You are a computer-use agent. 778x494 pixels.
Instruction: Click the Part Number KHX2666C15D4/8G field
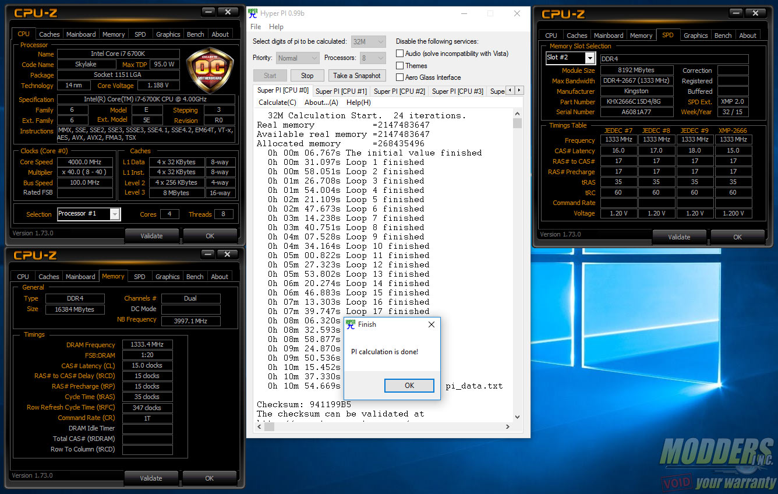click(636, 102)
